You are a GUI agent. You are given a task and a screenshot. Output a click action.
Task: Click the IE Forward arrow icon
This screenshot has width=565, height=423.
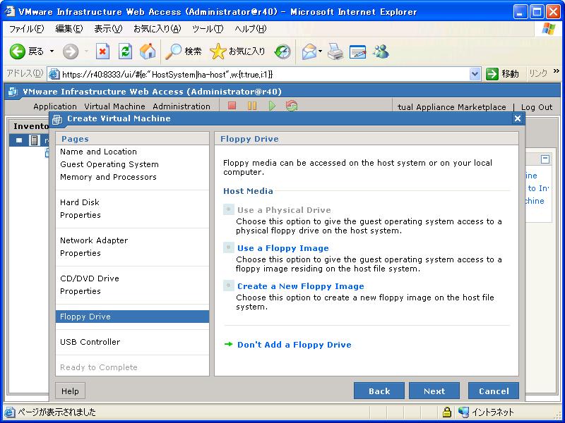click(71, 51)
